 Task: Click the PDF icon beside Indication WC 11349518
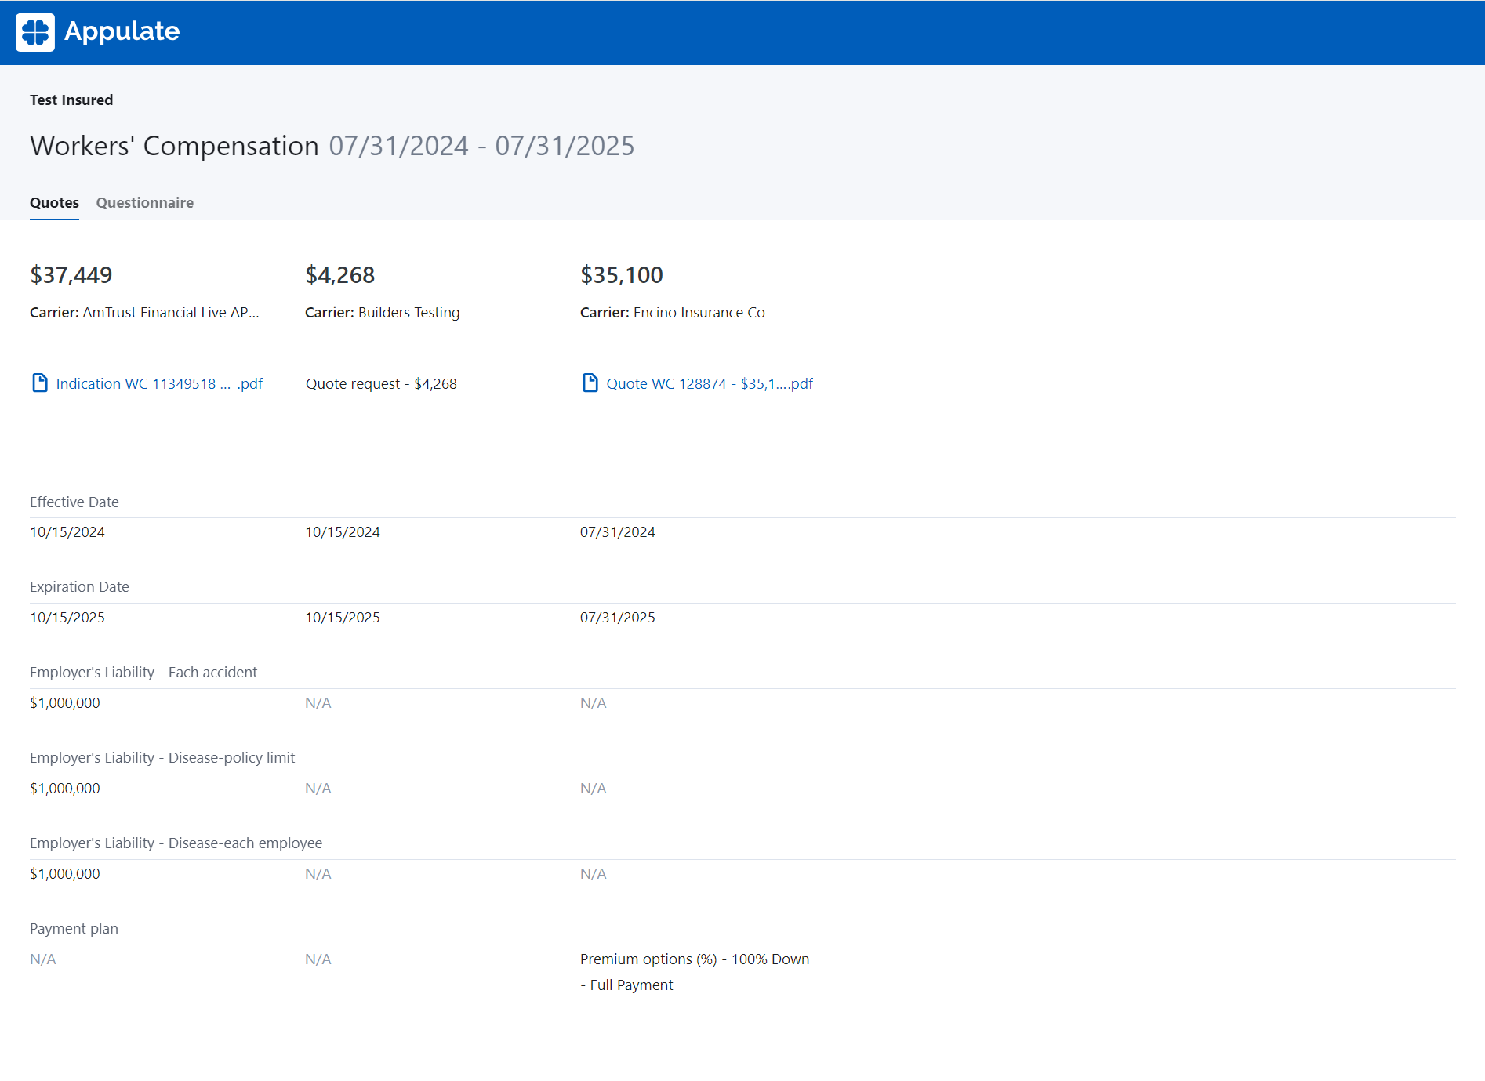pos(39,383)
